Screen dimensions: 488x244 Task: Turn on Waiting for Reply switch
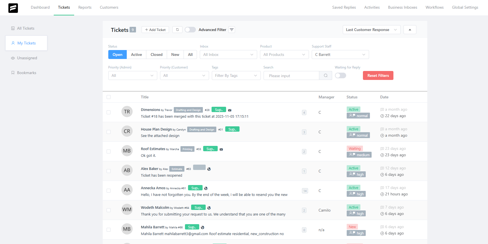point(340,75)
